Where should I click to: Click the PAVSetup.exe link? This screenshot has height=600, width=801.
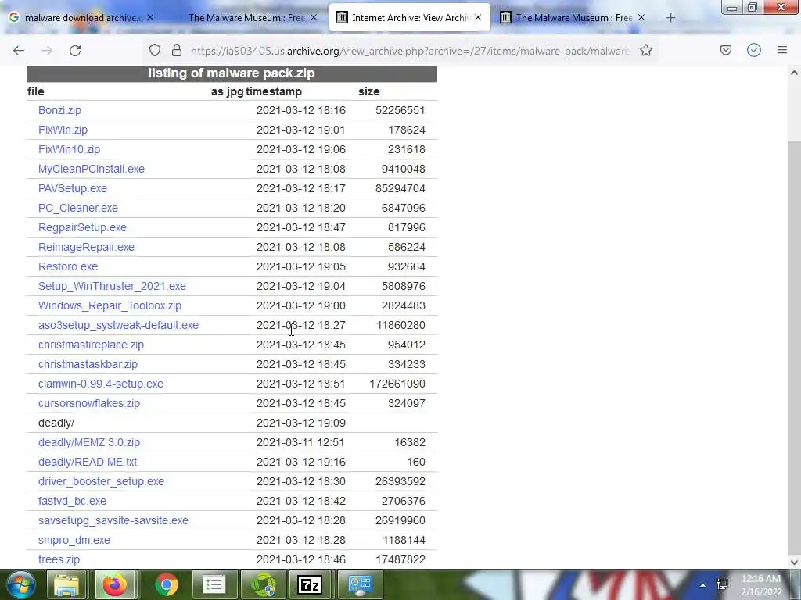[73, 188]
